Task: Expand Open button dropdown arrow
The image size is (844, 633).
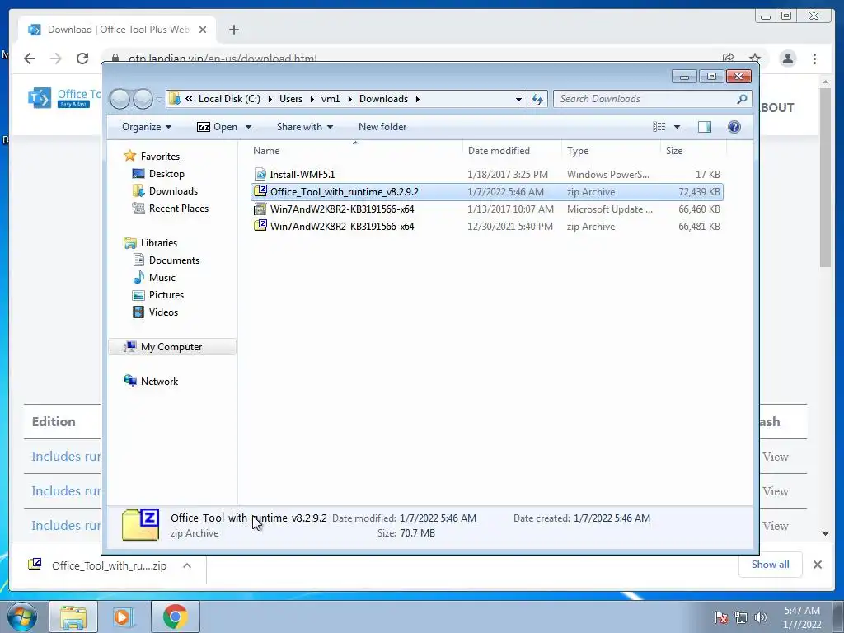Action: coord(248,127)
